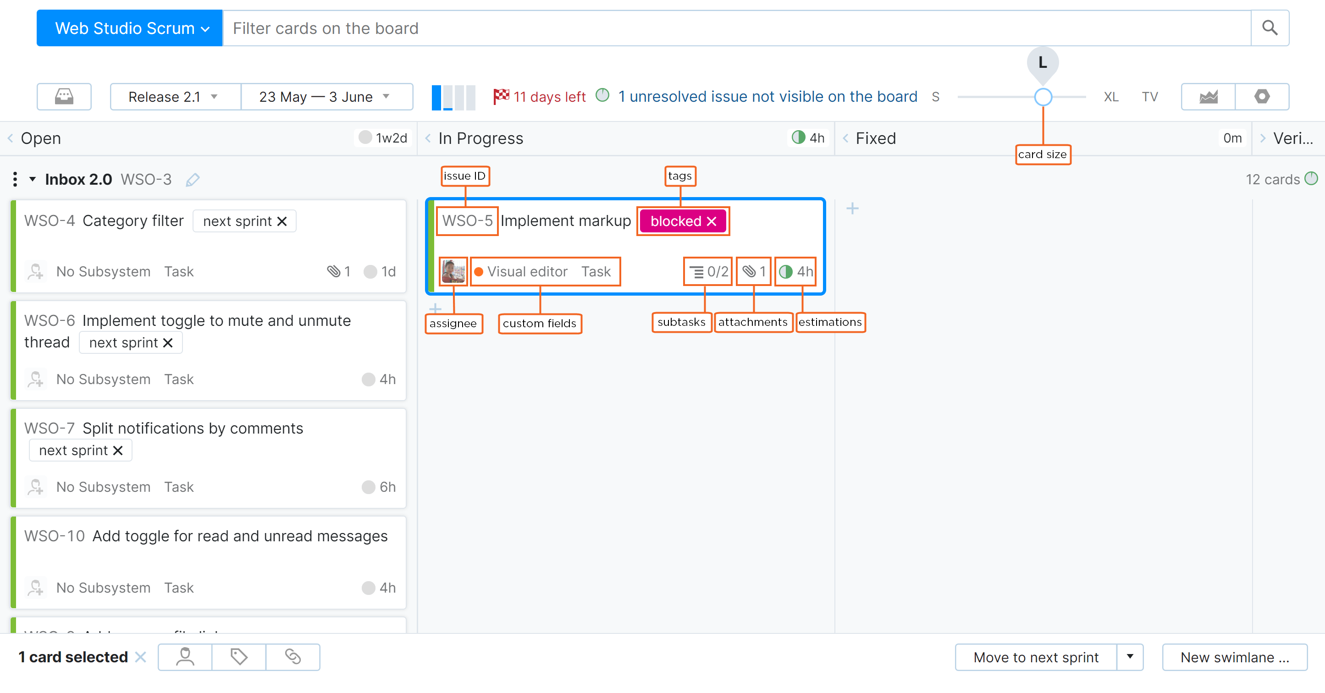
Task: Set card size slider to XL
Action: (1110, 97)
